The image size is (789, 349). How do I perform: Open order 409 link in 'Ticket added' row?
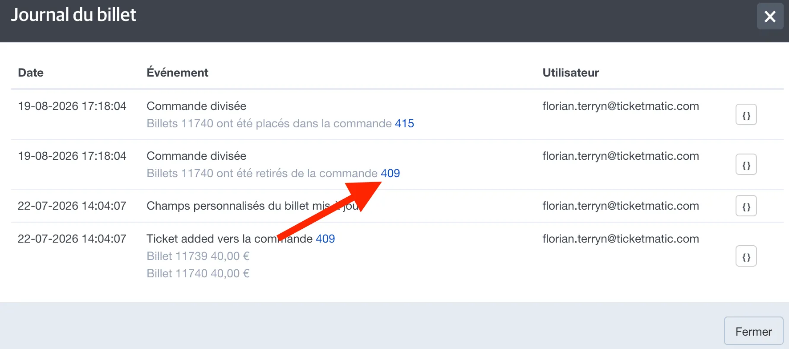pyautogui.click(x=325, y=239)
